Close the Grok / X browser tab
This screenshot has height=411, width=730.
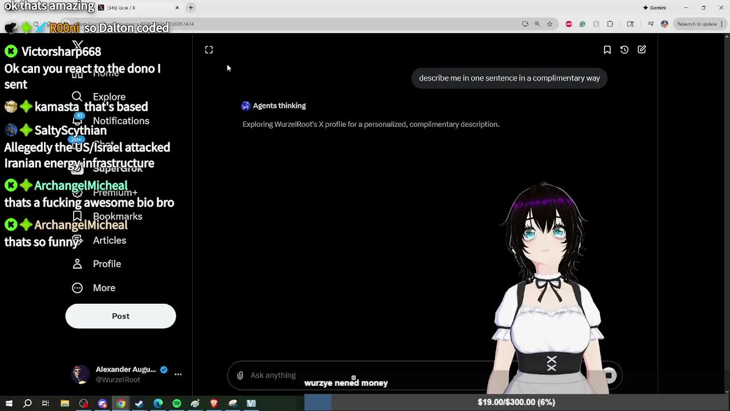tap(177, 8)
